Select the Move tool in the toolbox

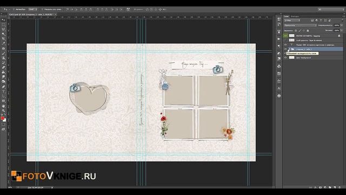(3, 20)
